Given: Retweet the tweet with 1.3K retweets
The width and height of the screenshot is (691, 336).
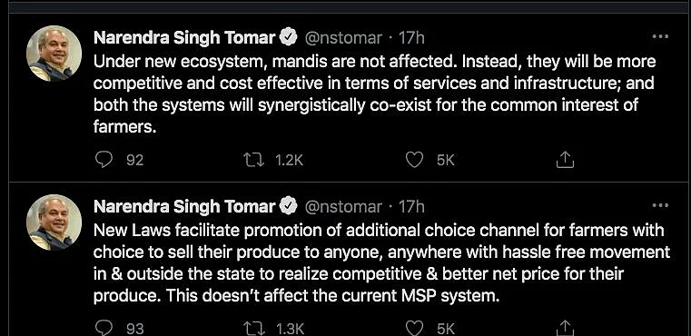Looking at the screenshot, I should point(254,328).
